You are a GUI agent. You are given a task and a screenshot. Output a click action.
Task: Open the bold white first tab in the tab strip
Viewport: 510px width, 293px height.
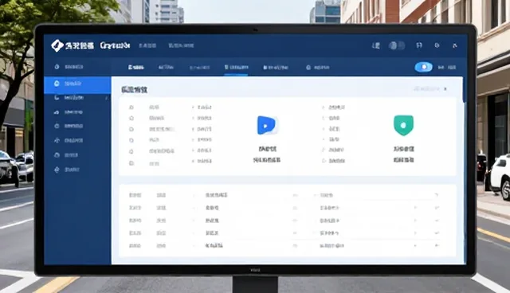136,67
